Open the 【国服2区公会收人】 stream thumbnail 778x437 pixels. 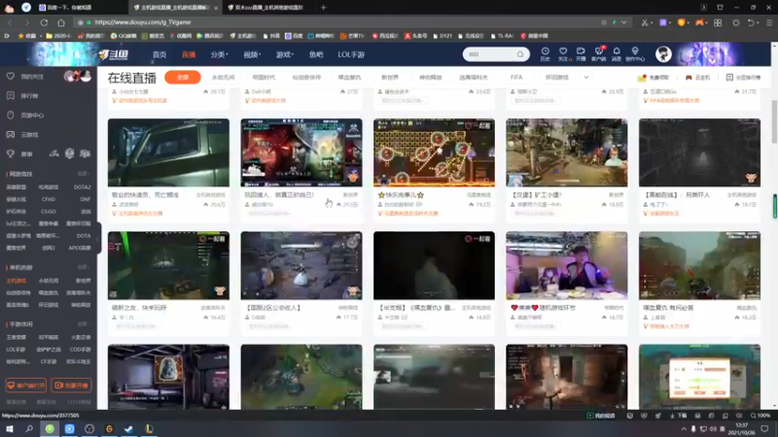click(x=301, y=265)
